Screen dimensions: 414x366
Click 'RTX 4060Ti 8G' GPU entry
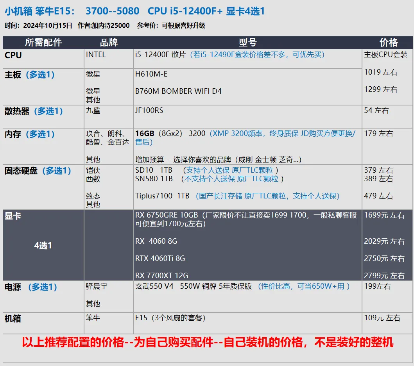click(160, 258)
